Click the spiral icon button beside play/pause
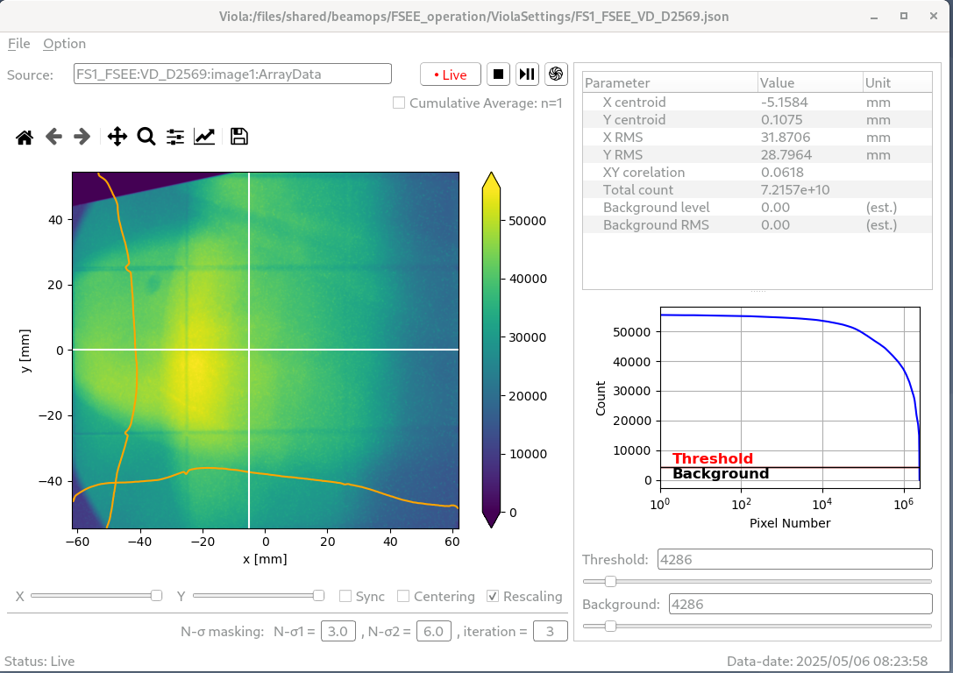Image resolution: width=953 pixels, height=673 pixels. pos(556,74)
